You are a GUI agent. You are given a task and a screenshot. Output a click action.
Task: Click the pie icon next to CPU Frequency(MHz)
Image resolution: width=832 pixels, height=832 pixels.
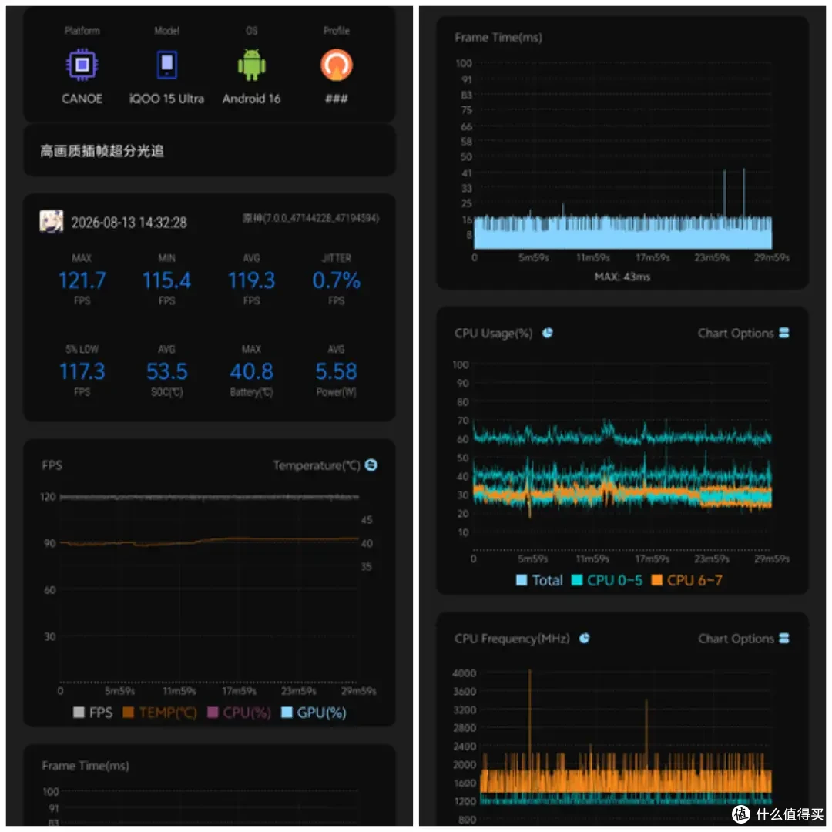tap(584, 639)
